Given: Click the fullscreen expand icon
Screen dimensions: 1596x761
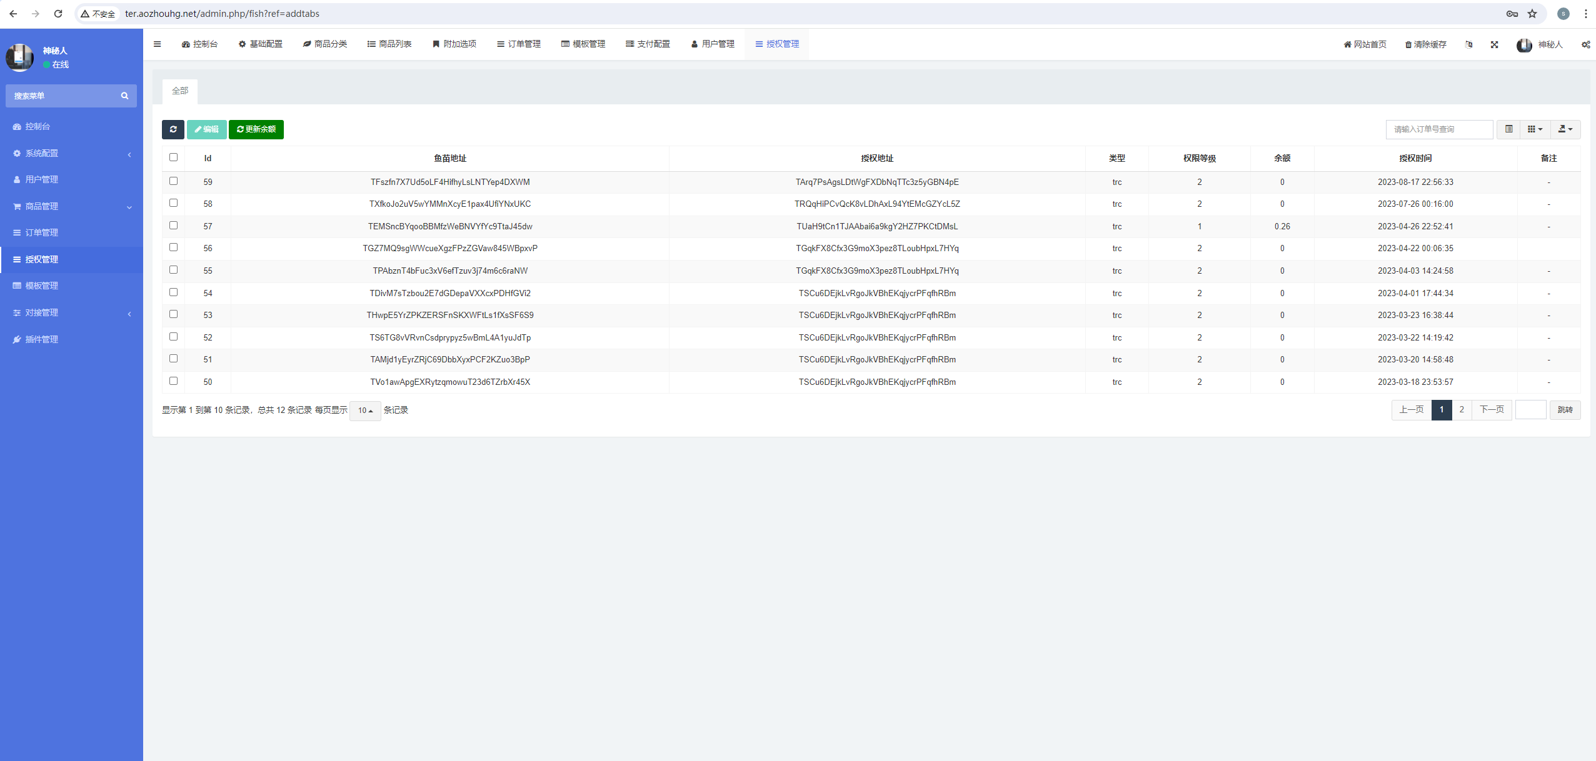Looking at the screenshot, I should (x=1494, y=44).
